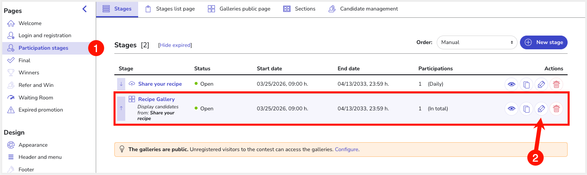Click the Start date column header
The width and height of the screenshot is (587, 175).
tap(269, 69)
